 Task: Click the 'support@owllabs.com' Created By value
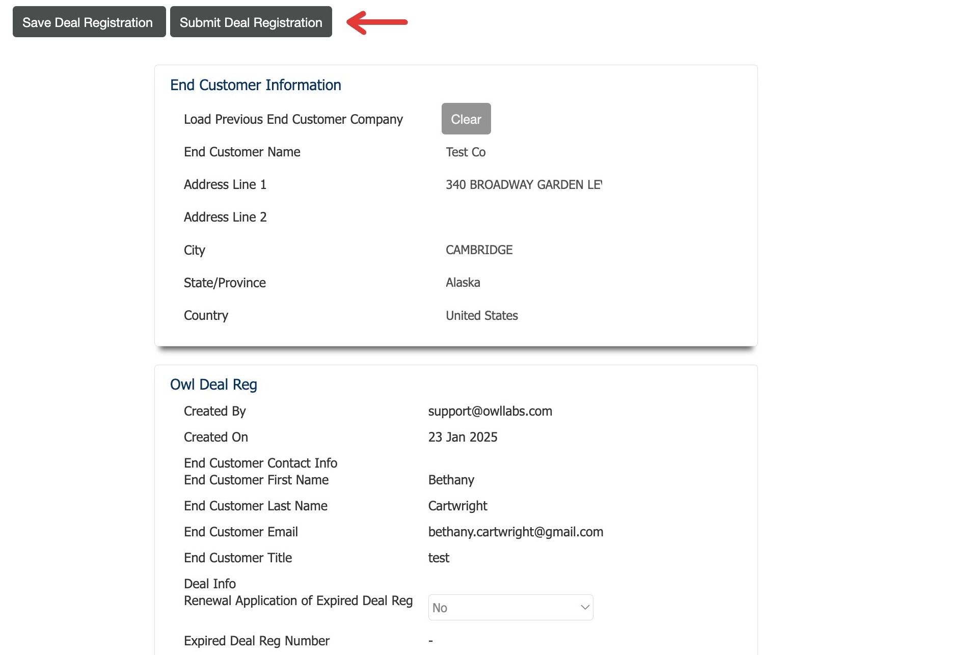pyautogui.click(x=490, y=411)
